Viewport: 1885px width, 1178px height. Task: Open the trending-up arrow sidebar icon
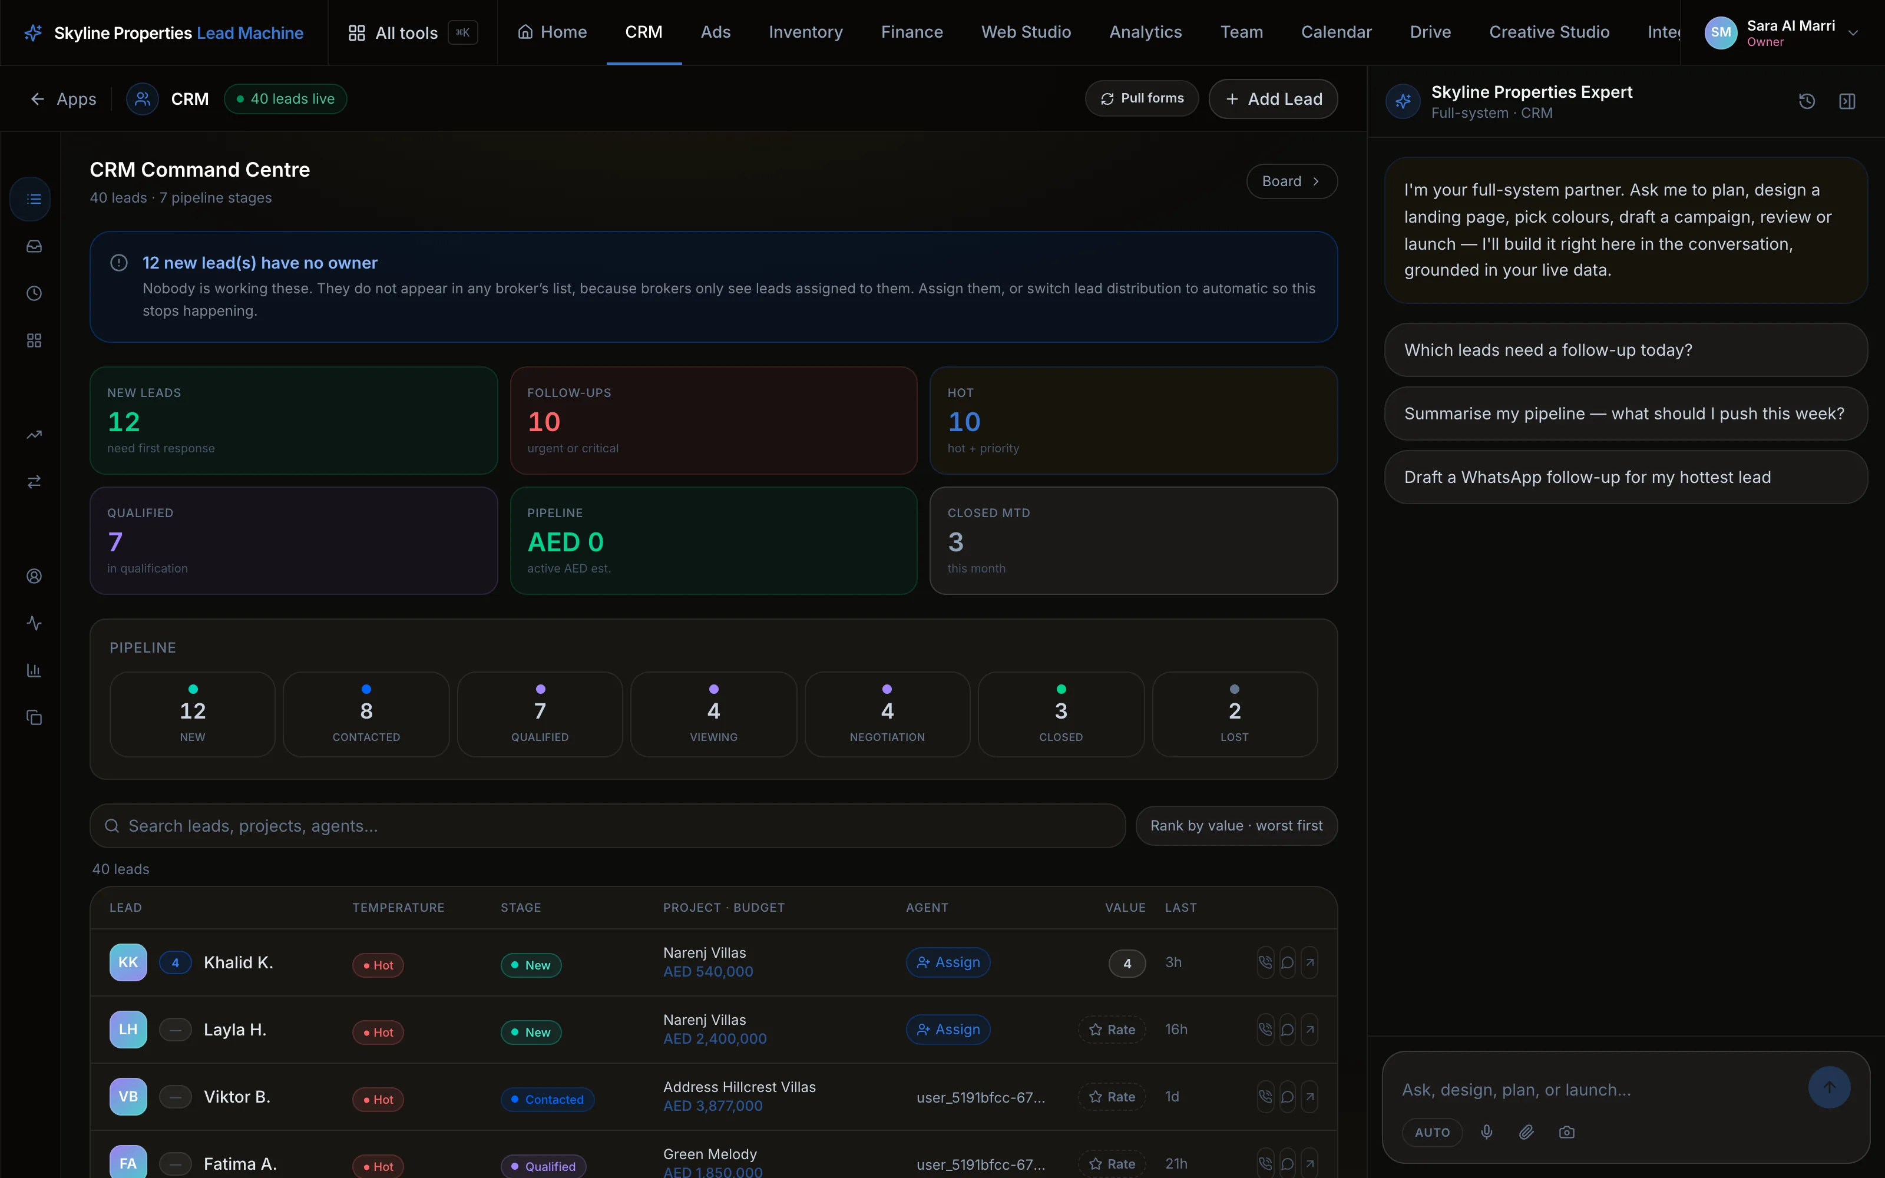[34, 435]
